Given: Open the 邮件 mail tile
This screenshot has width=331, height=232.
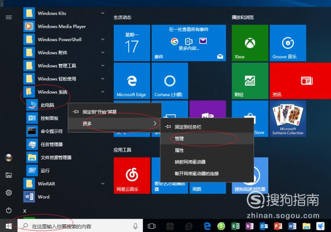Looking at the screenshot, I should click(189, 43).
